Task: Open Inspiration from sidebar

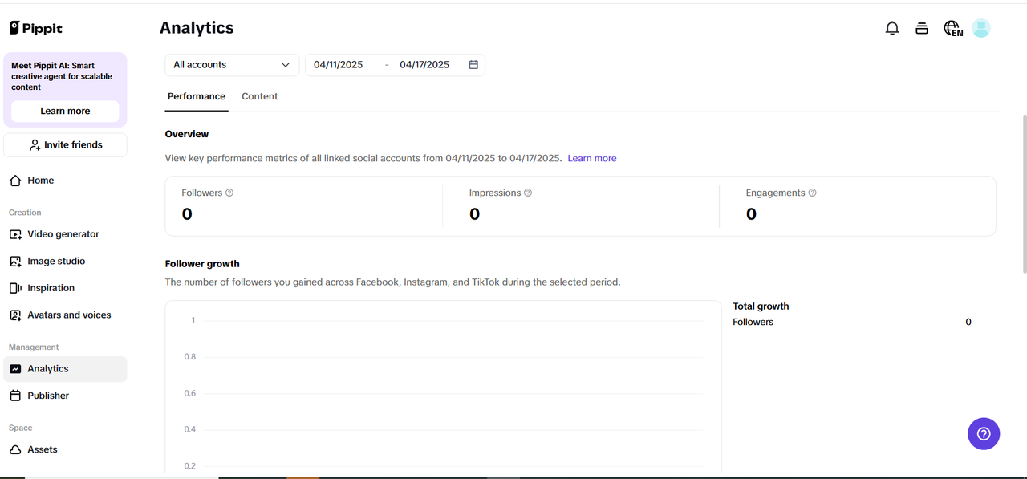Action: (x=65, y=288)
